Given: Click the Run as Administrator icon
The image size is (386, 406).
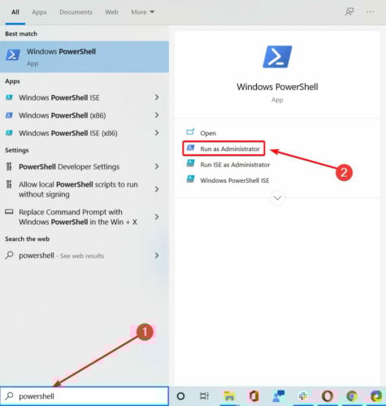Looking at the screenshot, I should [190, 148].
